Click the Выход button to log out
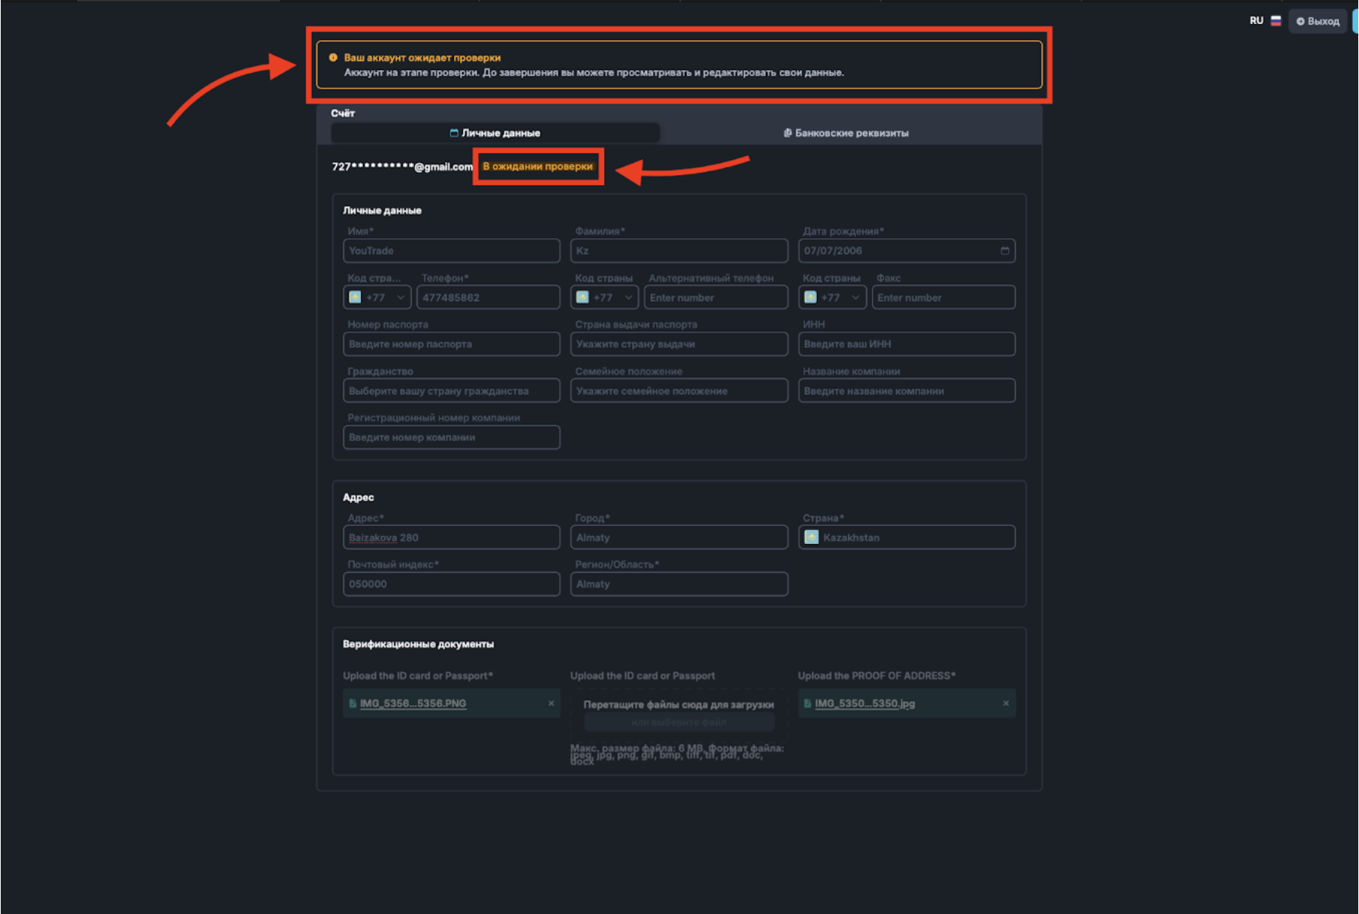The image size is (1359, 914). pos(1317,20)
